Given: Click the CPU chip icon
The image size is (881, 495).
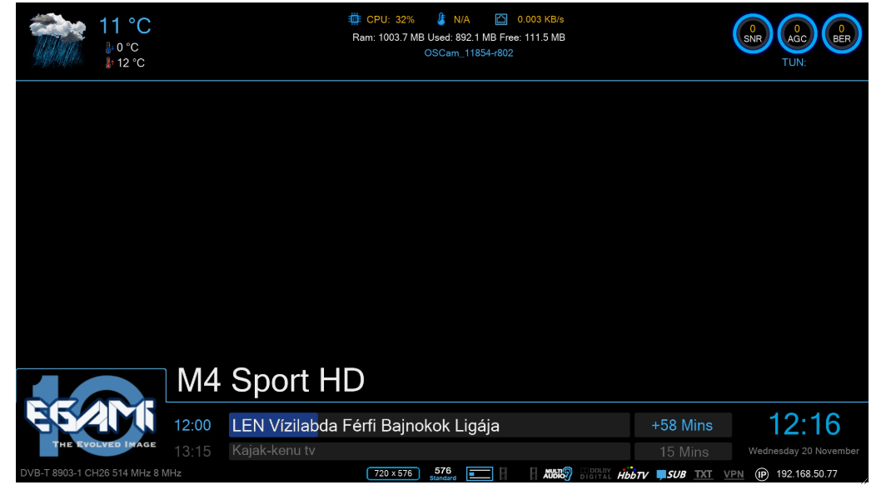Looking at the screenshot, I should pos(354,19).
